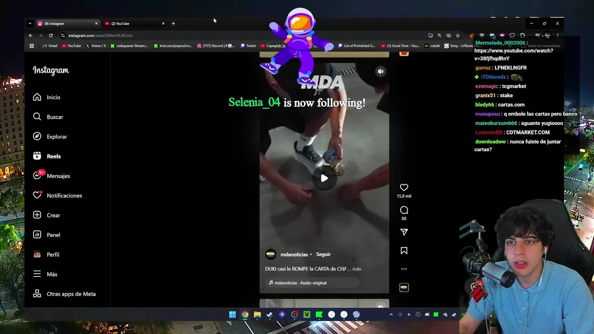
Task: Switch to the YouTube browser tab
Action: pos(135,23)
